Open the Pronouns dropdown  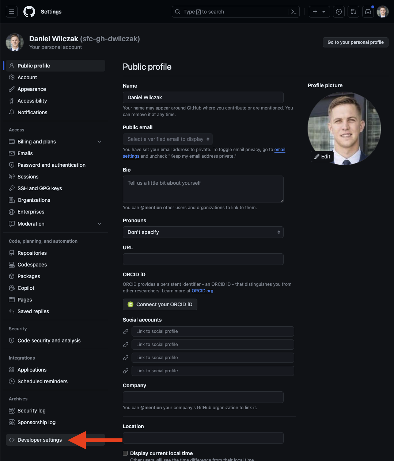tap(203, 232)
